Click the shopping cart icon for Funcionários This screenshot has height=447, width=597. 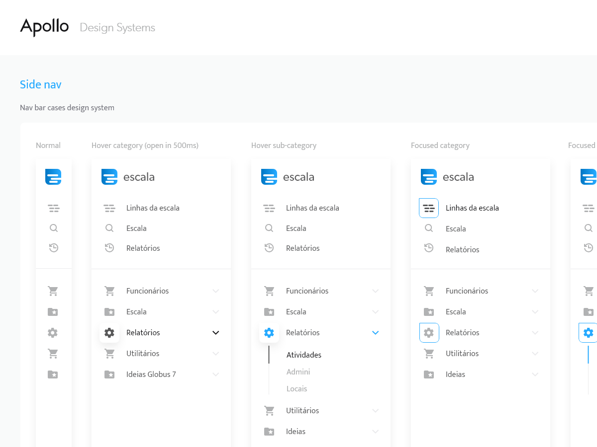click(x=109, y=291)
